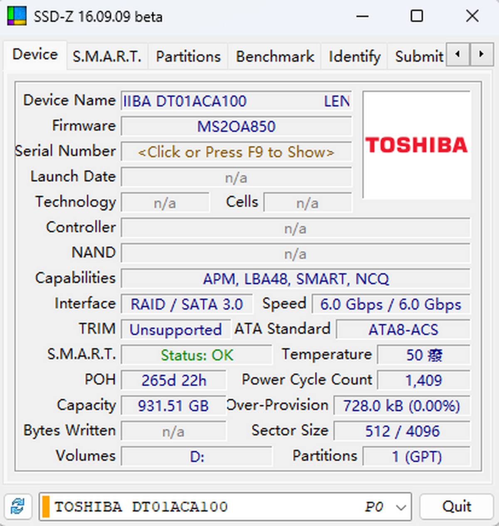This screenshot has height=526, width=499.
Task: Click the refresh drives icon
Action: 18,506
